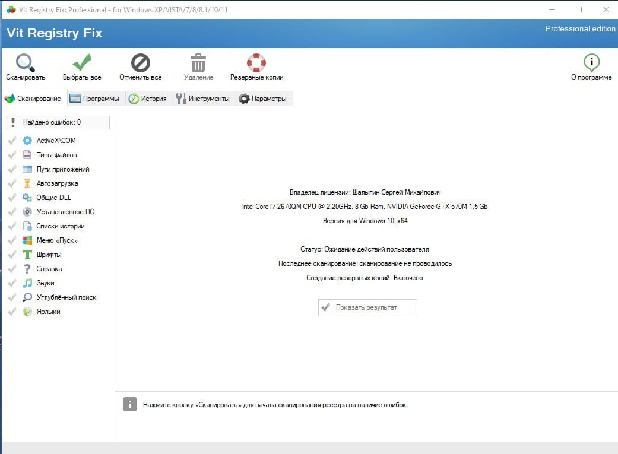
Task: Click the Показать результат button
Action: point(367,307)
